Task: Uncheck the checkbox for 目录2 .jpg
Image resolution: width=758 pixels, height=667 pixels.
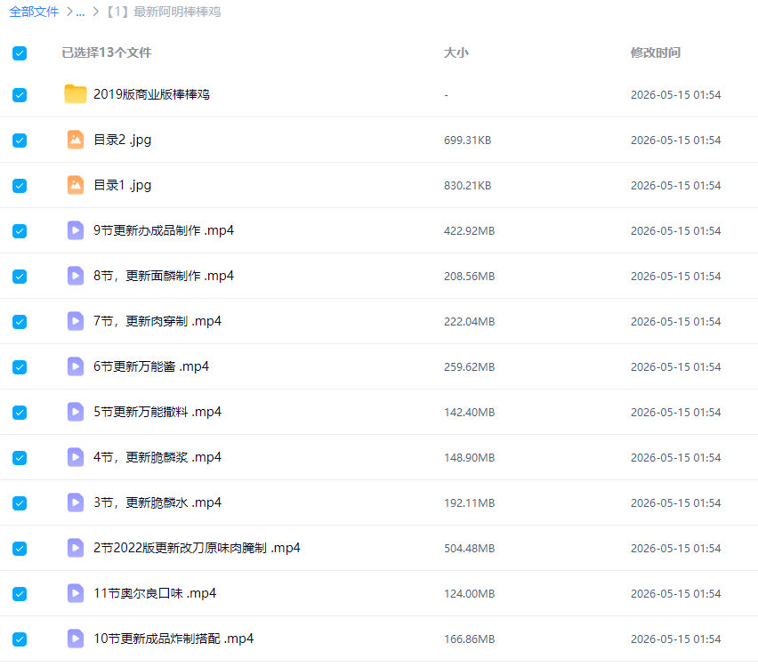Action: [20, 141]
